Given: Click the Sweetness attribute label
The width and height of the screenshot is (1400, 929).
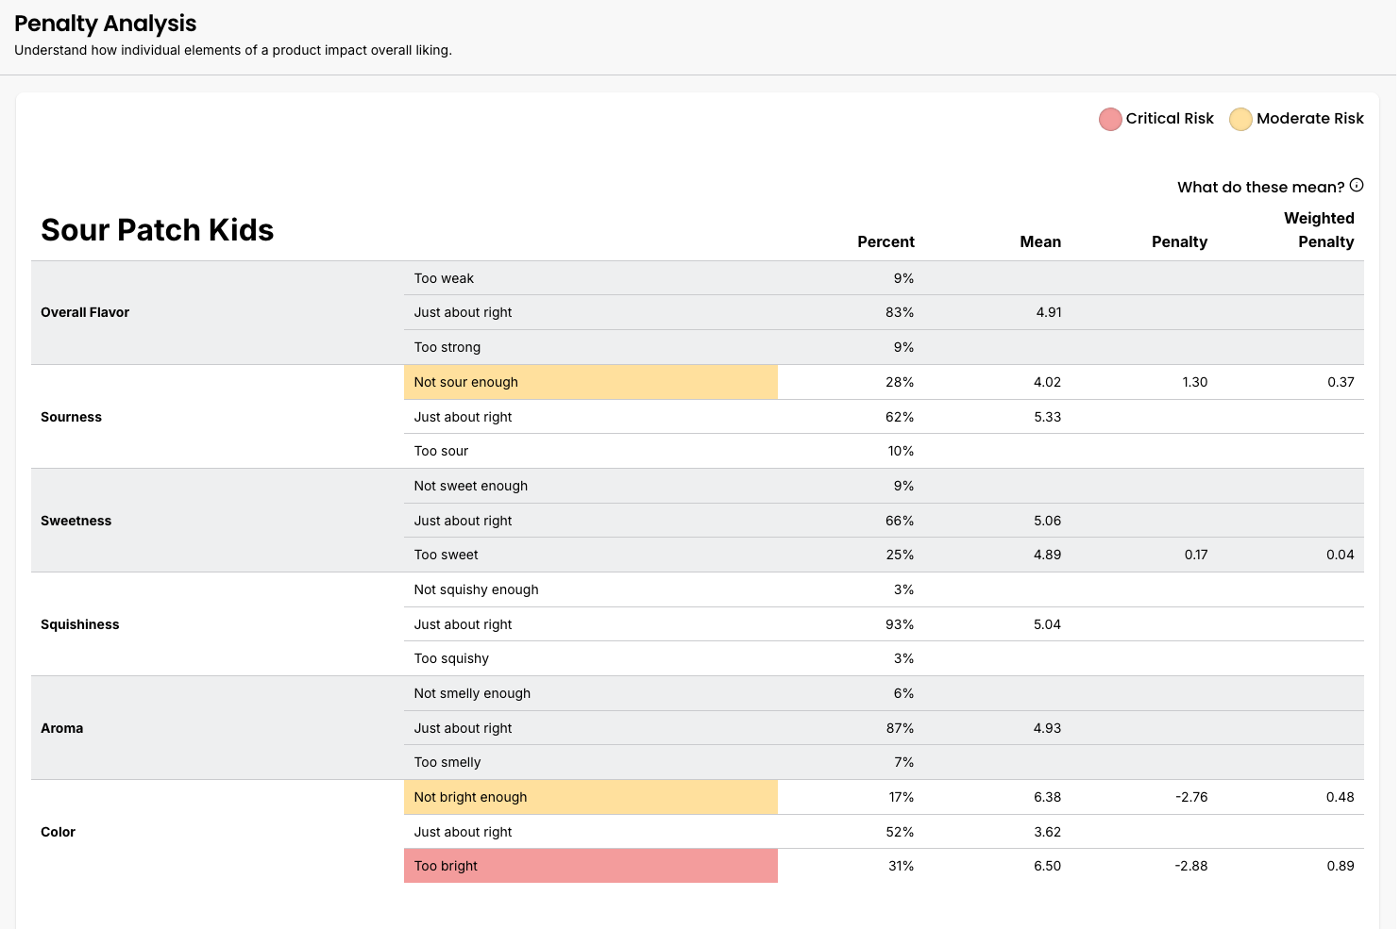Looking at the screenshot, I should [x=76, y=521].
